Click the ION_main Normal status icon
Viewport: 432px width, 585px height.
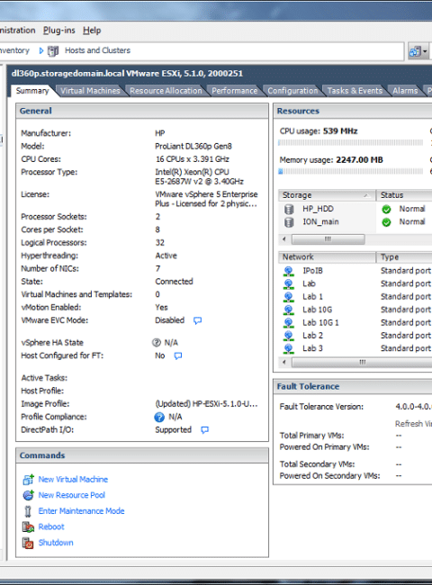pyautogui.click(x=386, y=222)
